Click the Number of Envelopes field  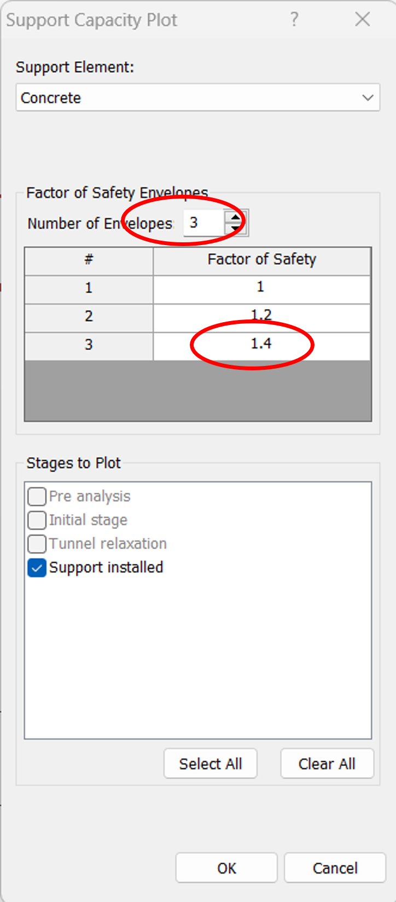203,223
